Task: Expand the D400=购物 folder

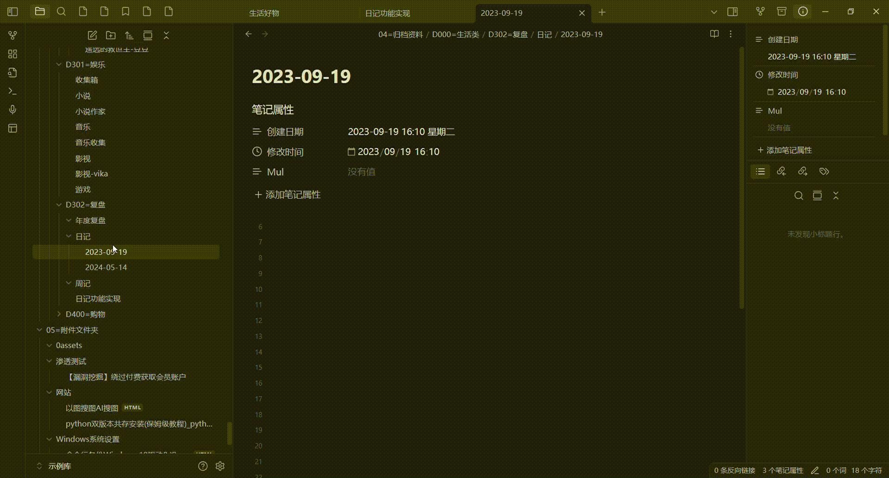Action: point(59,314)
